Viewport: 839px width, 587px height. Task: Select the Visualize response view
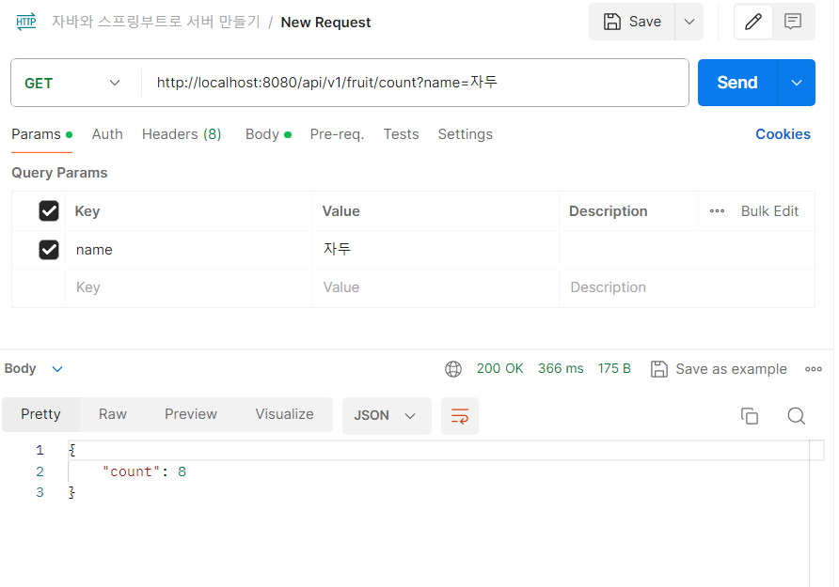(x=284, y=414)
